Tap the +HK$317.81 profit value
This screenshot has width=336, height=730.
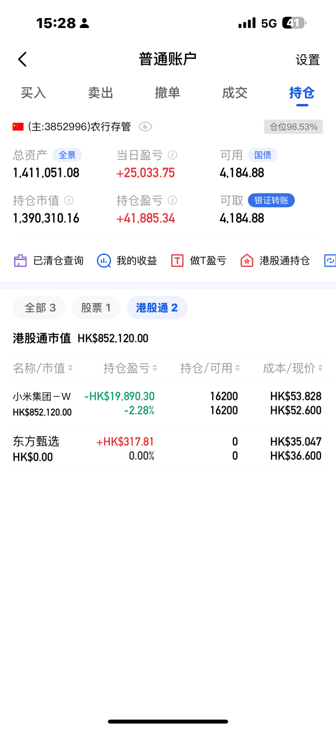[x=125, y=442]
